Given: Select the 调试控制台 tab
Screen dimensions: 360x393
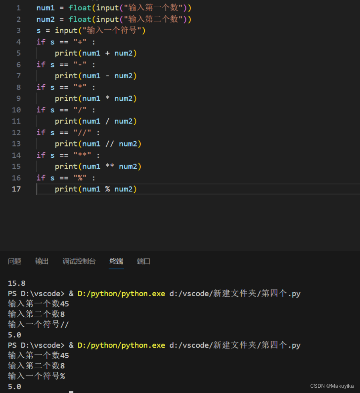Looking at the screenshot, I should coord(79,261).
